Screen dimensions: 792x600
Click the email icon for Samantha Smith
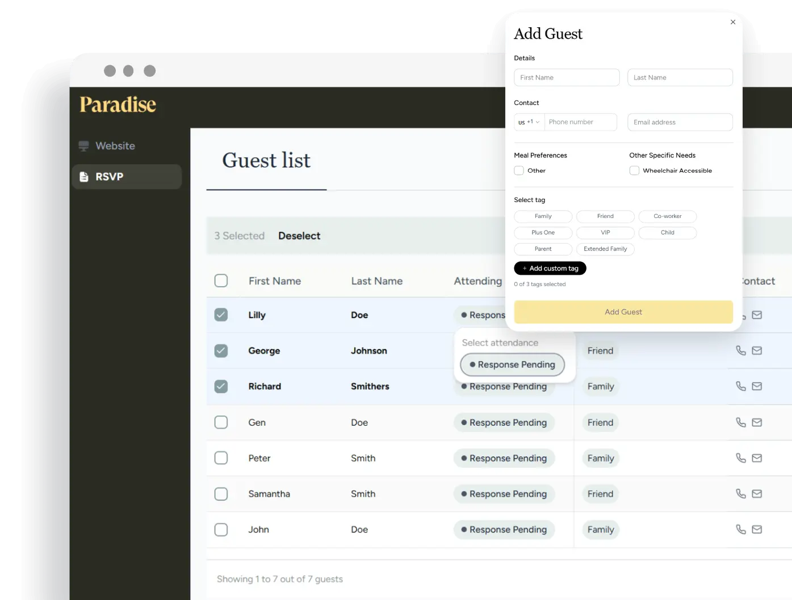pyautogui.click(x=757, y=494)
